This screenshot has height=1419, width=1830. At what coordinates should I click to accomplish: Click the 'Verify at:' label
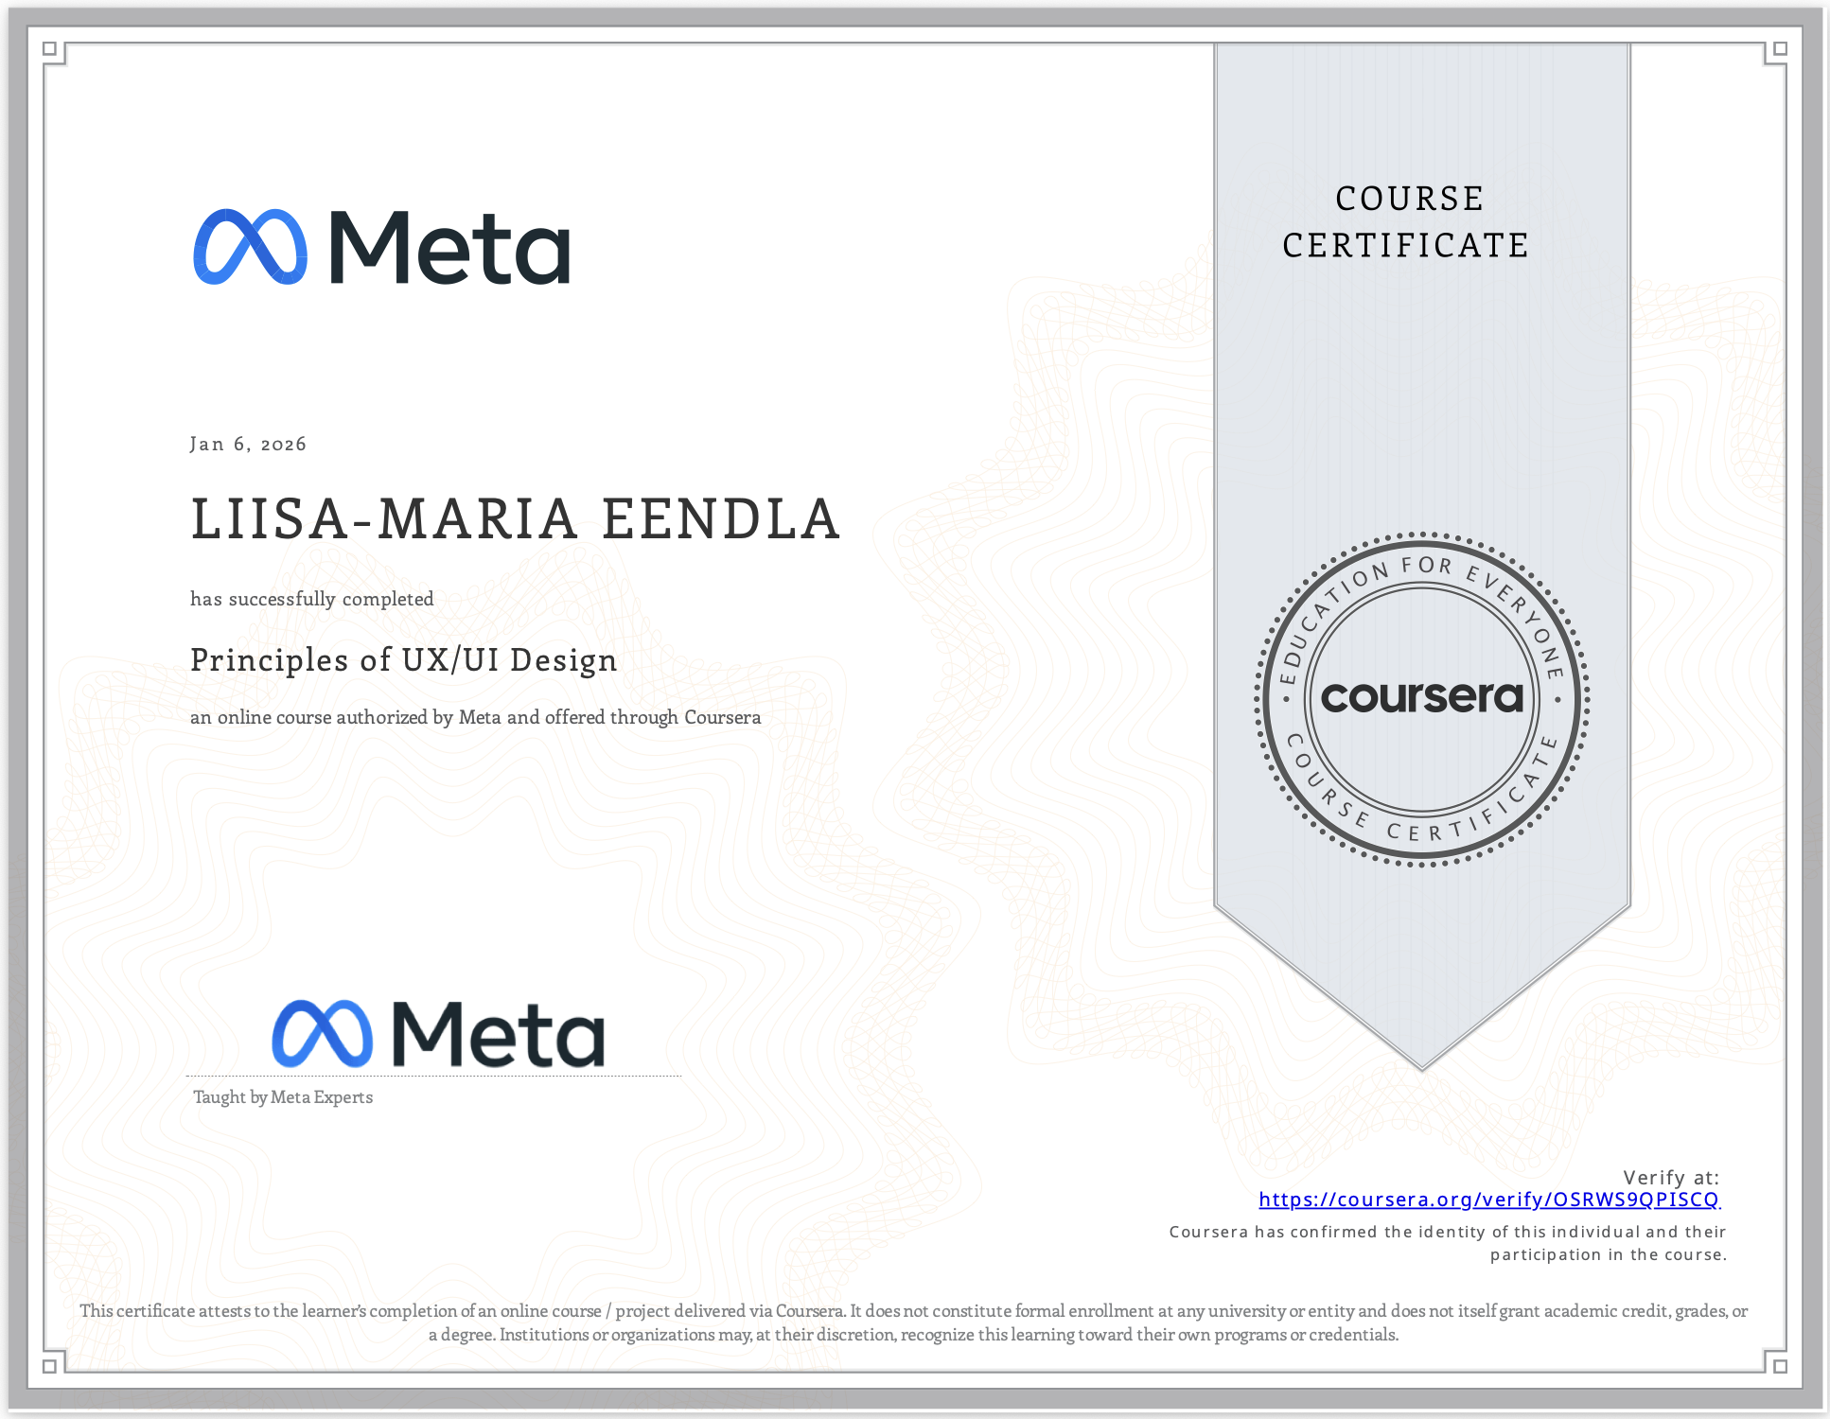1671,1178
